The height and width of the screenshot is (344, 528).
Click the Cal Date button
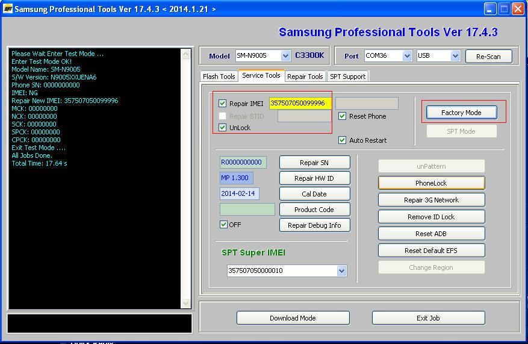point(314,194)
